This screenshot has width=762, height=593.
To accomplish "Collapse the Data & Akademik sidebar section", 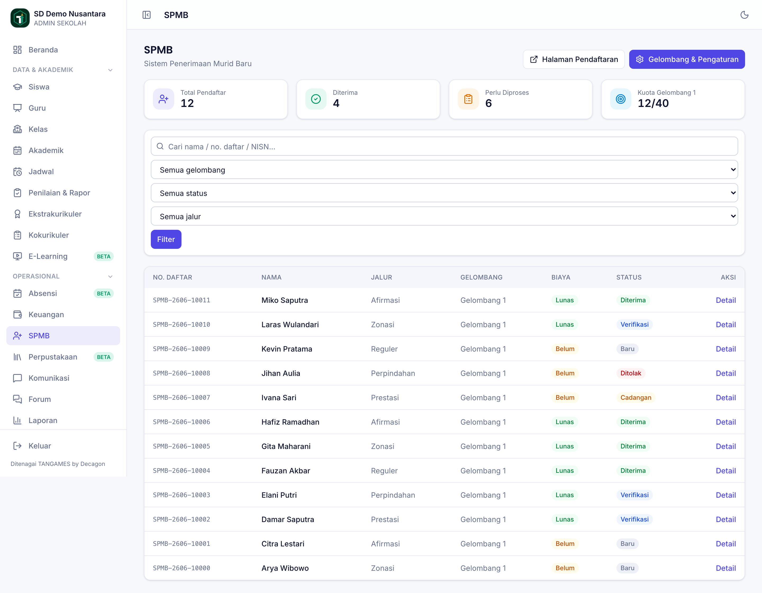I will coord(110,70).
